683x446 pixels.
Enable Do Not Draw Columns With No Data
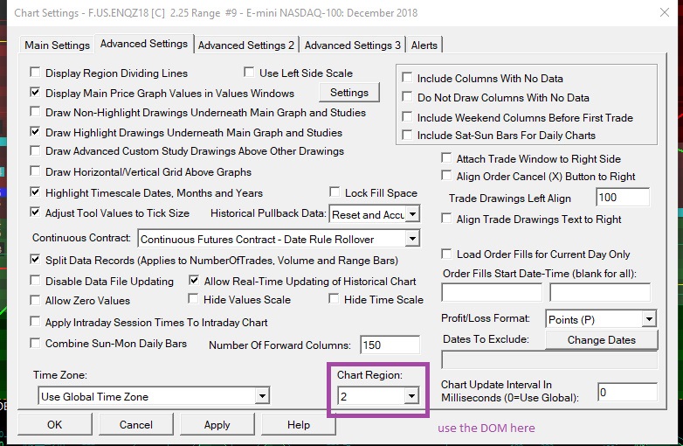point(407,97)
